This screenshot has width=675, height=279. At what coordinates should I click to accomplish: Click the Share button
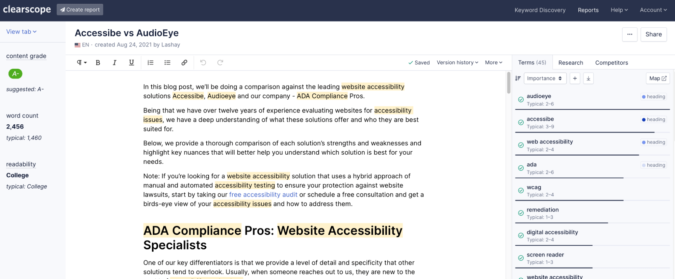coord(653,34)
